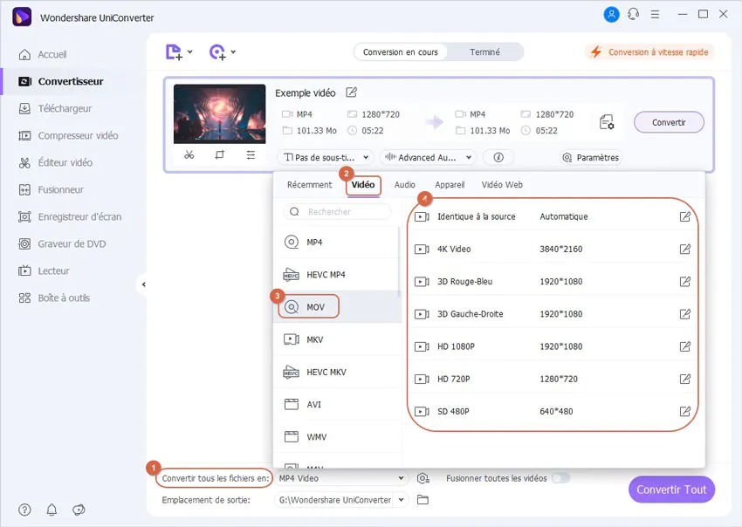Choose HEVC MP4 format
The width and height of the screenshot is (742, 527).
pyautogui.click(x=338, y=275)
